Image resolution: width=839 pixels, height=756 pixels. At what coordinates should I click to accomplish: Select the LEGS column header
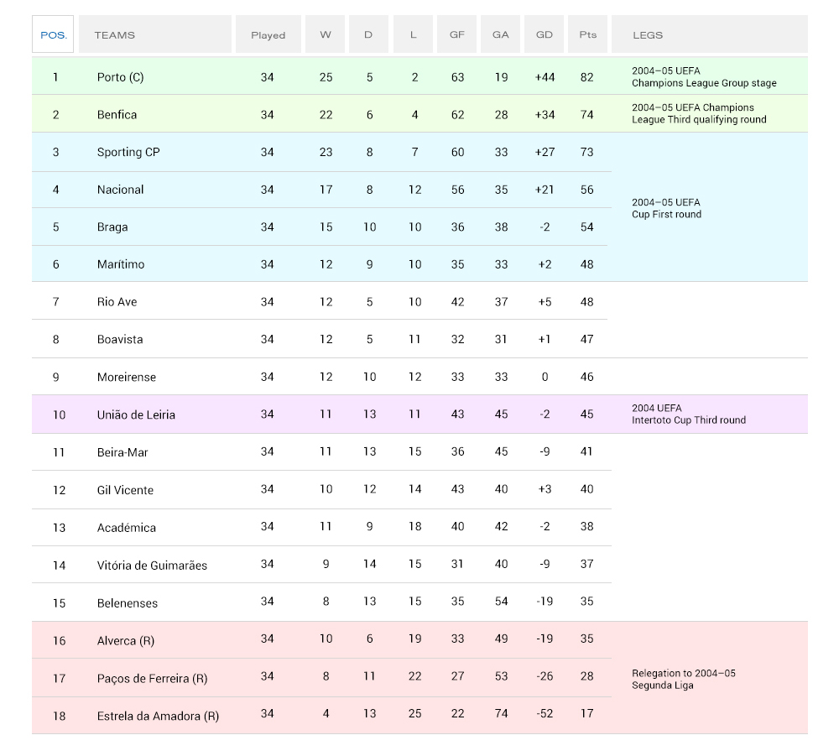pyautogui.click(x=648, y=35)
